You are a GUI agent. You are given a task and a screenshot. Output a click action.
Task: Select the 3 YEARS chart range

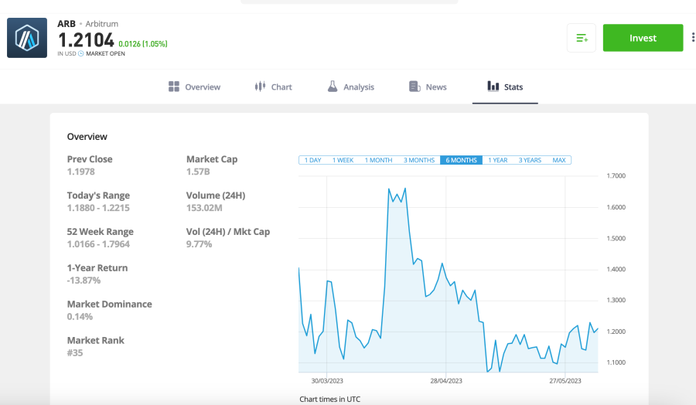(x=530, y=160)
